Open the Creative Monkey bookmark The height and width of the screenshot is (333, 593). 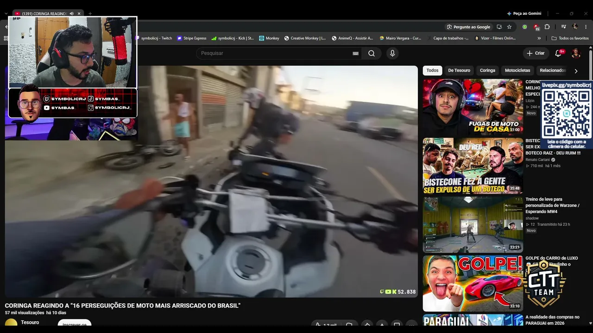pyautogui.click(x=305, y=38)
